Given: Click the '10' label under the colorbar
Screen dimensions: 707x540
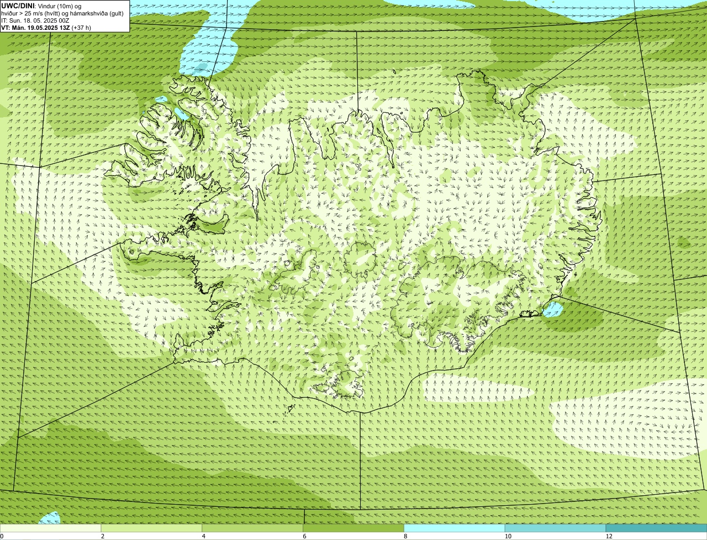Looking at the screenshot, I should point(508,536).
